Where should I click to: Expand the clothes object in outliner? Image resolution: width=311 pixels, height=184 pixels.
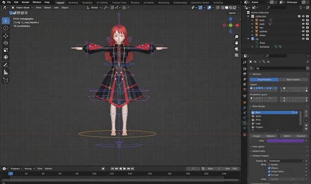pyautogui.click(x=252, y=32)
